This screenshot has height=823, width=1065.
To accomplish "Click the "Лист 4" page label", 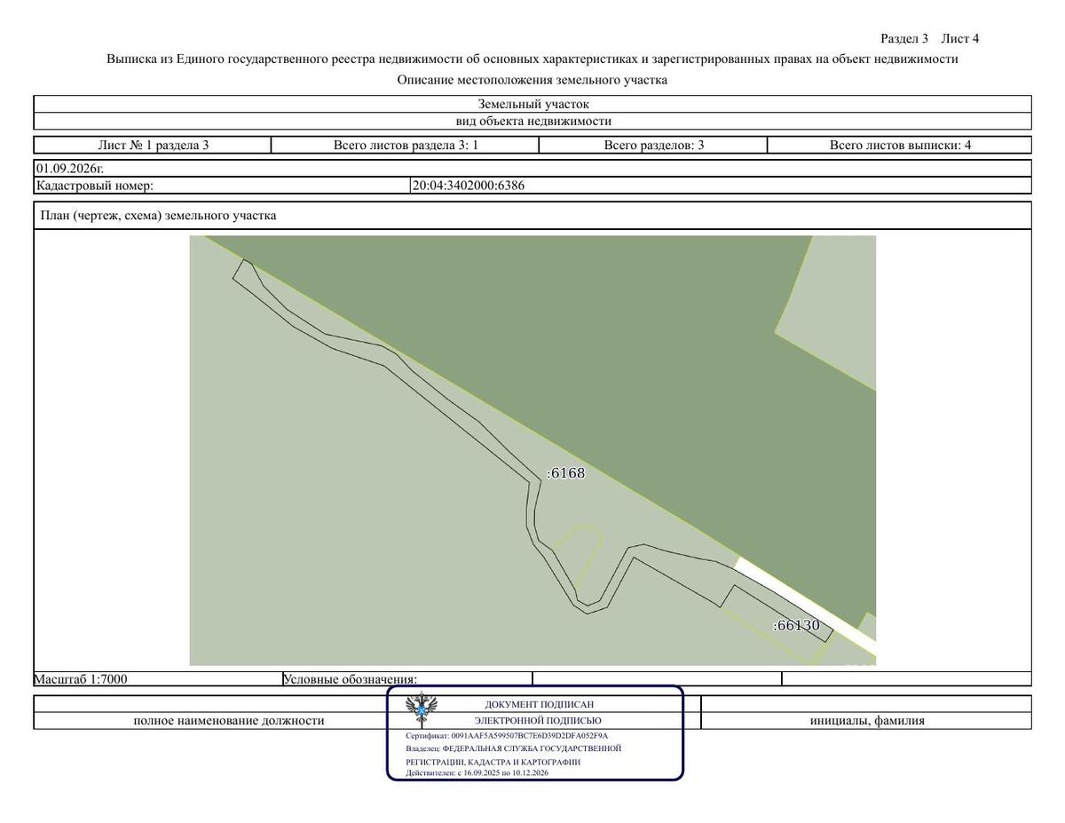I will 960,38.
